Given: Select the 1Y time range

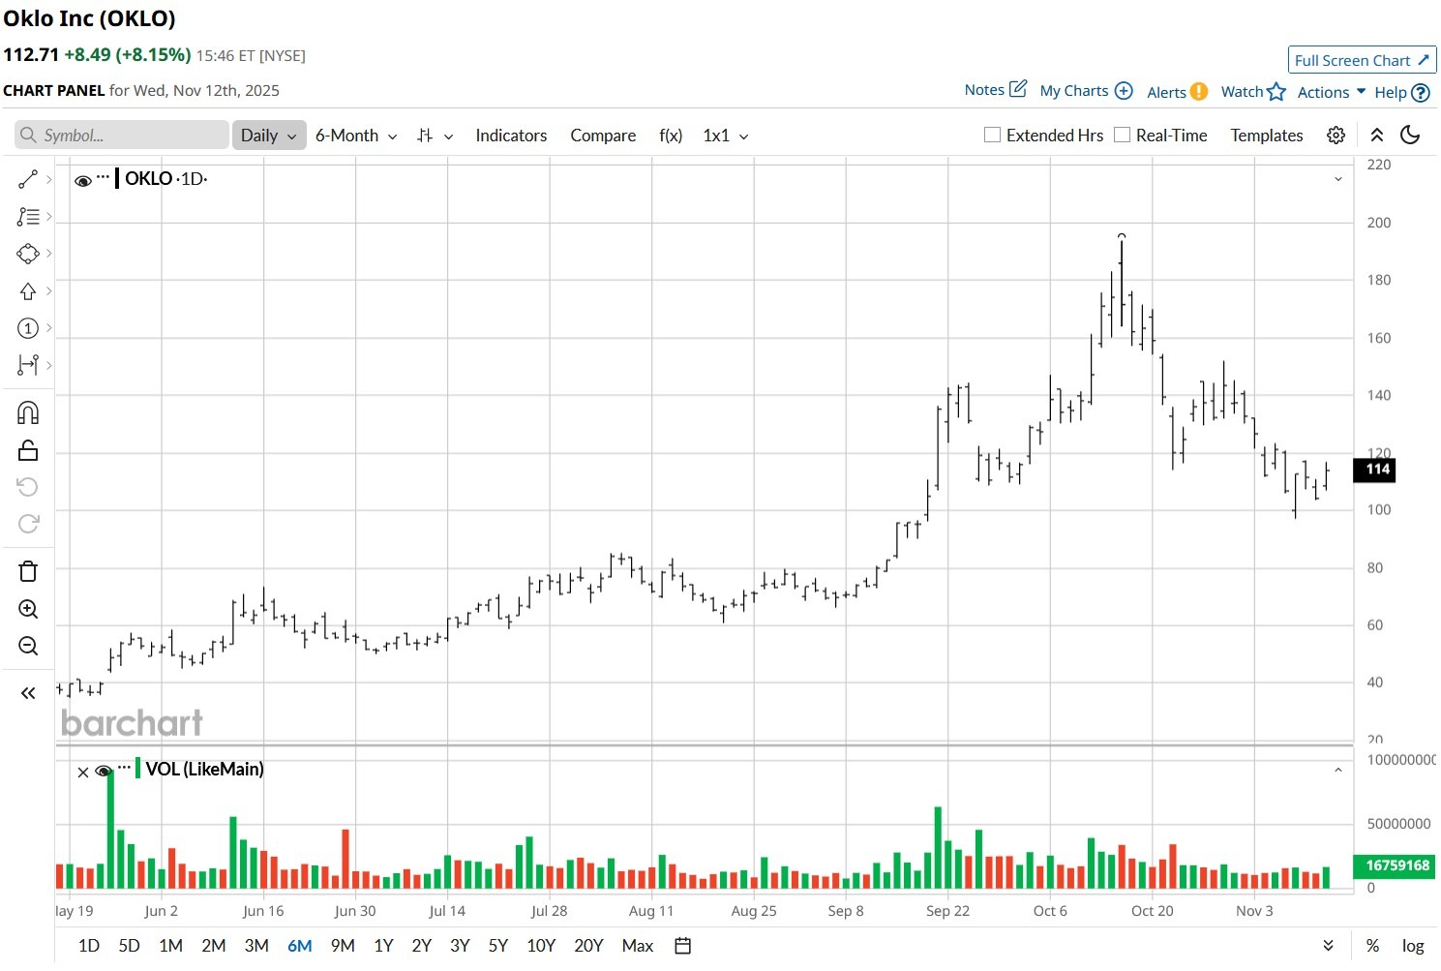Looking at the screenshot, I should (383, 946).
